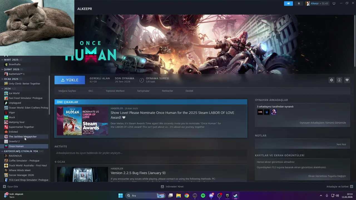Switch to Big Picture mode icon
The height and width of the screenshot is (200, 356).
[x=334, y=4]
